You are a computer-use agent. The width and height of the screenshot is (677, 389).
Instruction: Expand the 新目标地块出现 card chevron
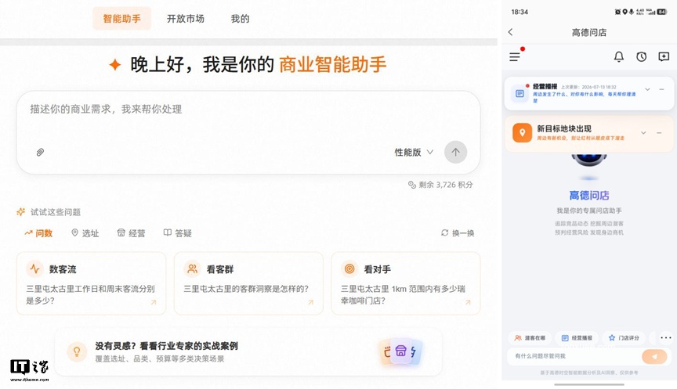point(643,133)
